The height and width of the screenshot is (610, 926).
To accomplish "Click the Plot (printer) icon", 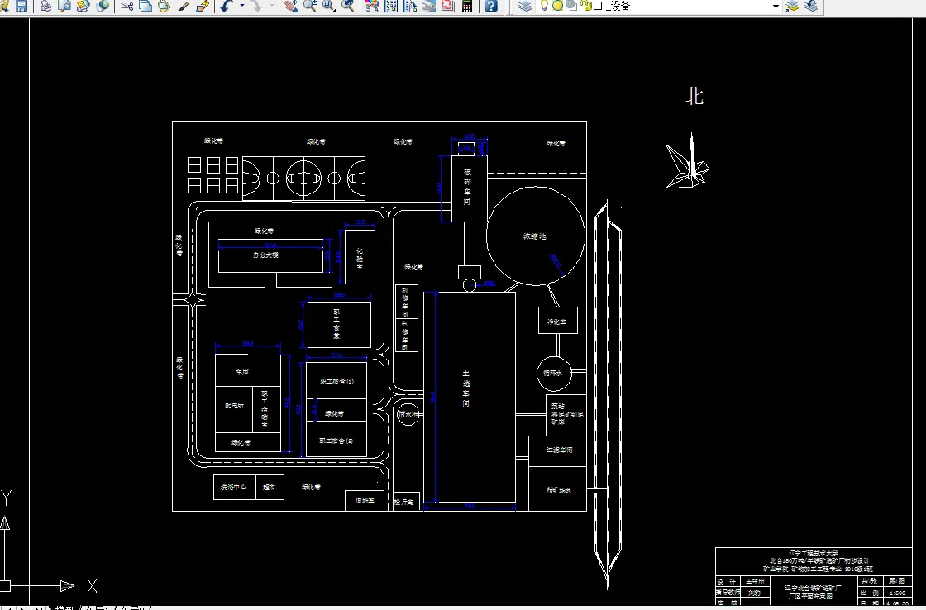I will coord(45,6).
